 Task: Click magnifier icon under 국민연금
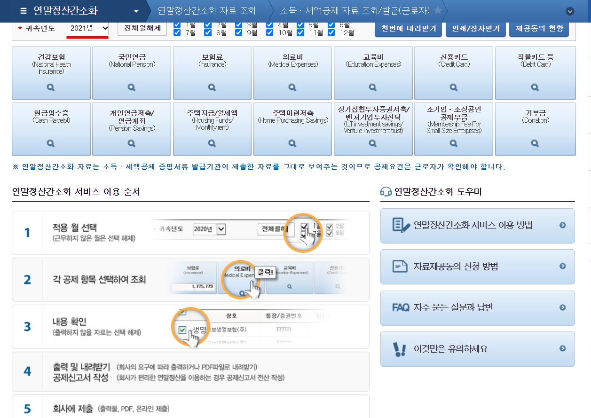tap(132, 87)
